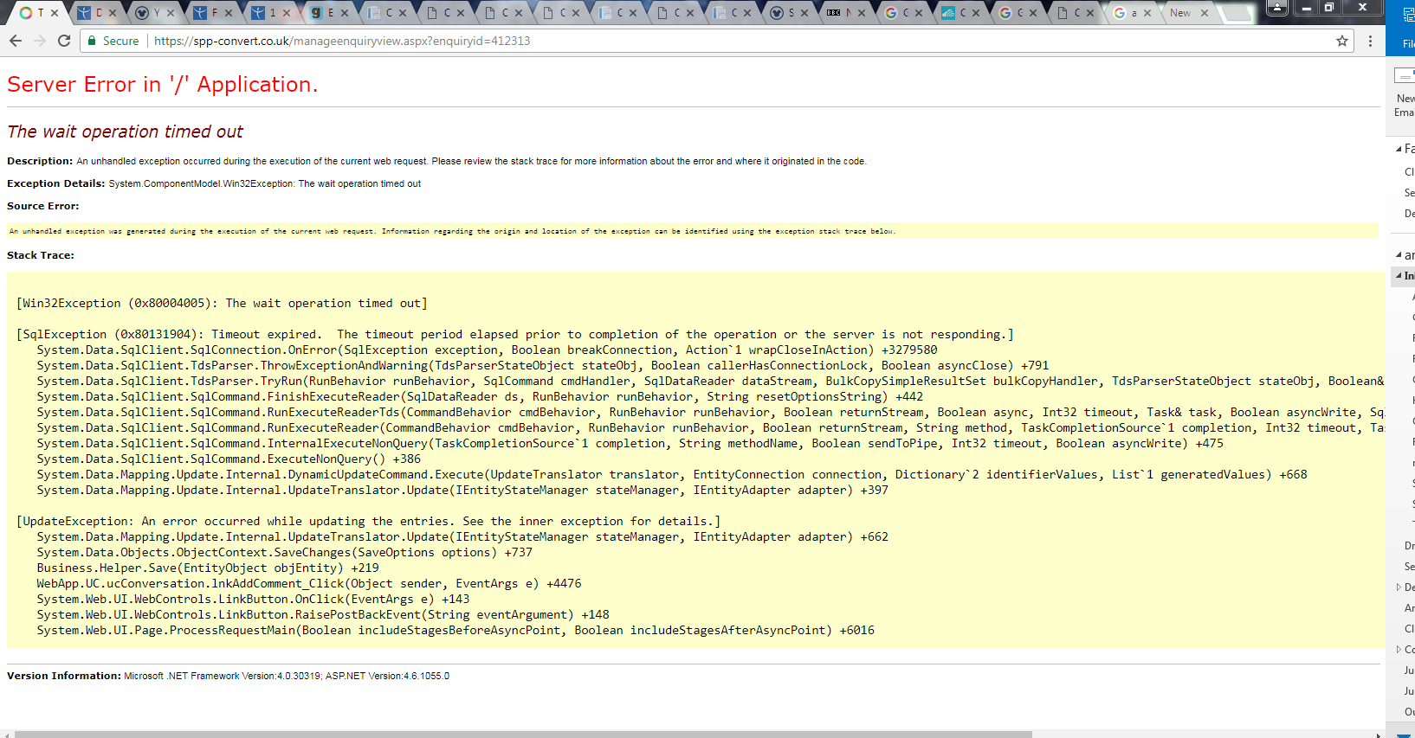Close the tab labeled New
The width and height of the screenshot is (1415, 738).
[x=1205, y=13]
